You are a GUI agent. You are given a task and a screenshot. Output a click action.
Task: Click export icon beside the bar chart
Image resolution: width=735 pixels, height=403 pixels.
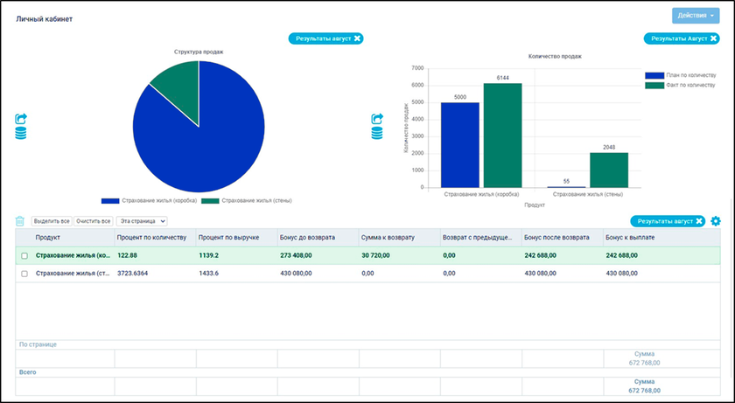(377, 119)
